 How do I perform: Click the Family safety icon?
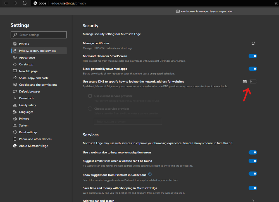tap(15, 105)
